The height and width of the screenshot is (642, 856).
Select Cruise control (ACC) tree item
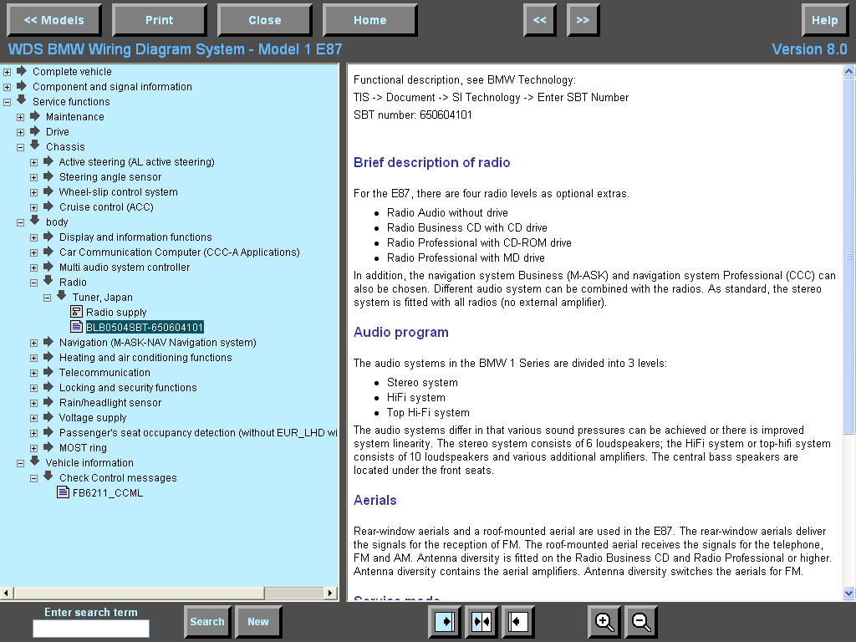(x=106, y=207)
